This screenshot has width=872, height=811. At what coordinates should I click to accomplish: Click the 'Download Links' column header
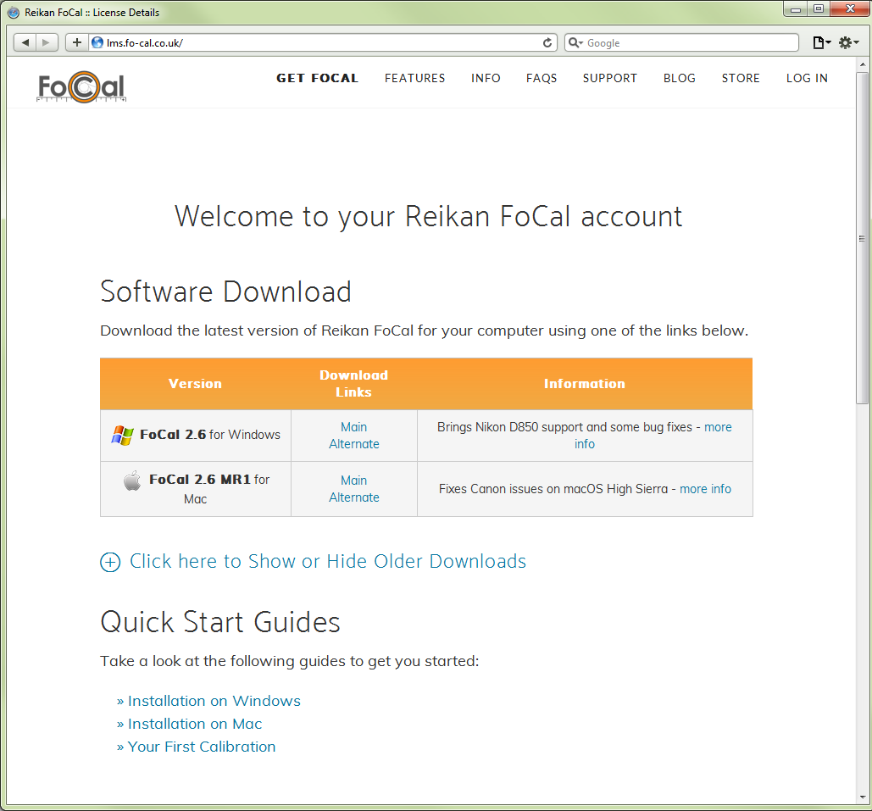353,384
